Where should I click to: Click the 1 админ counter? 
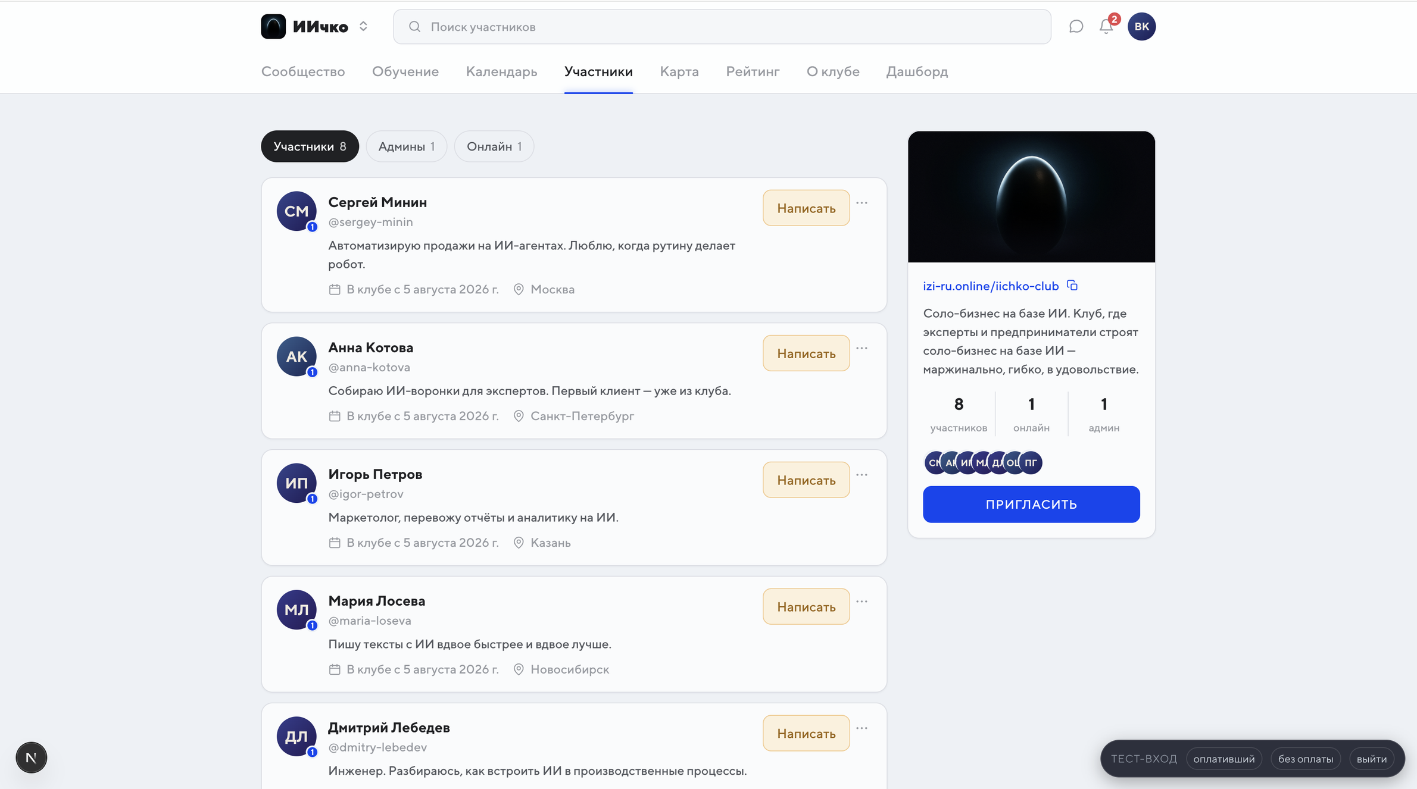point(1104,414)
